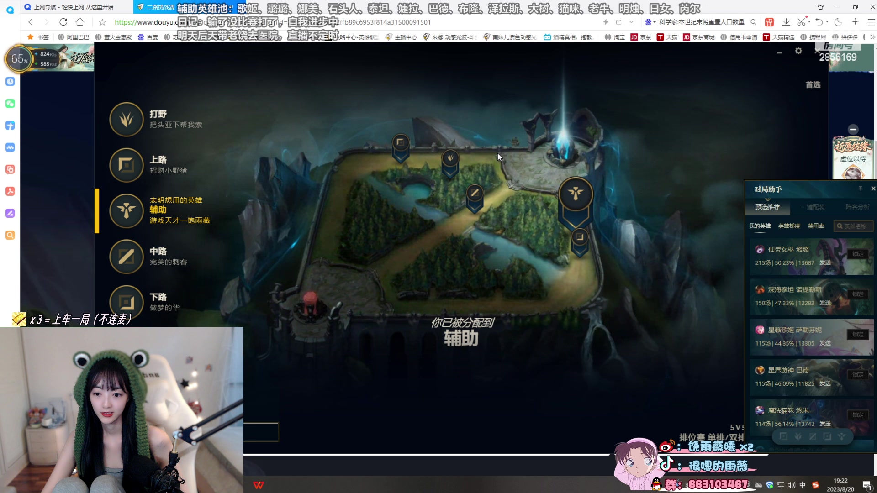Lock in 魔法猫咪 悠米 with 锁定
This screenshot has width=877, height=493.
[x=858, y=415]
